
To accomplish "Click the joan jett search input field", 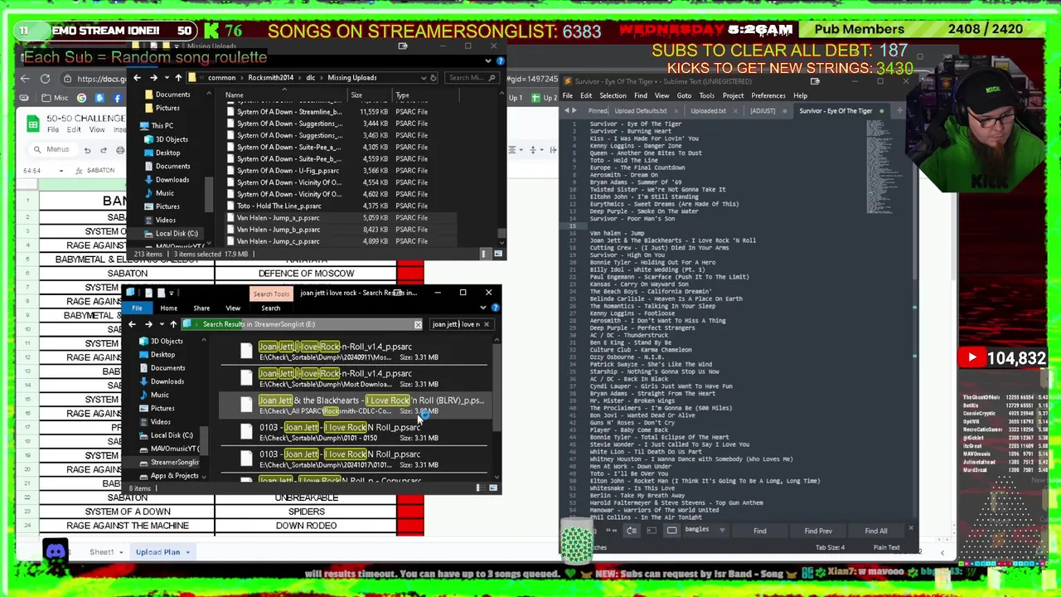I will (455, 324).
